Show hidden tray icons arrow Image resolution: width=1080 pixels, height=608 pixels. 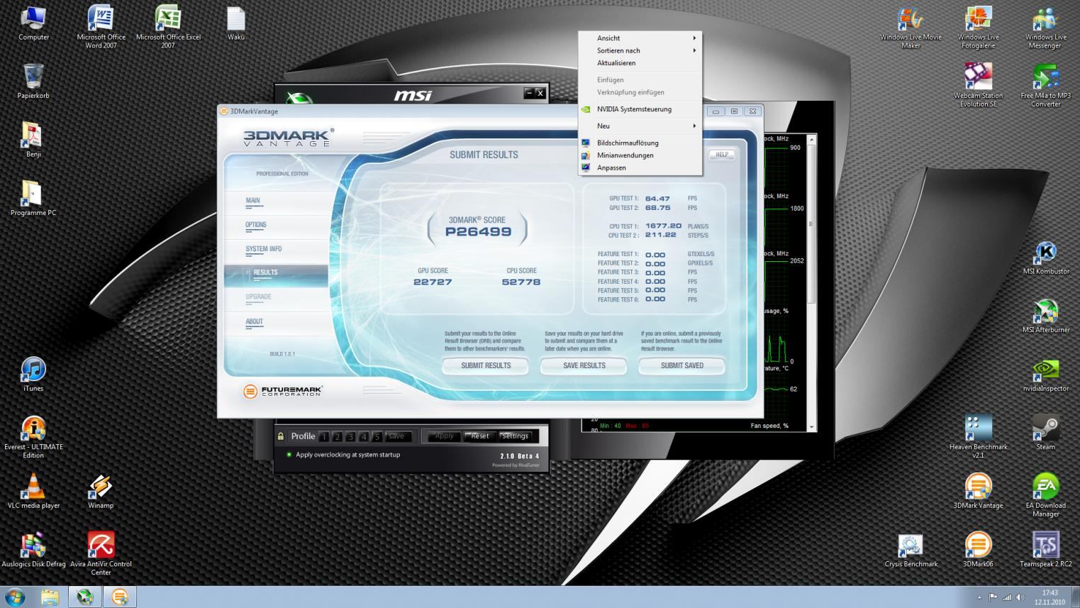click(979, 597)
